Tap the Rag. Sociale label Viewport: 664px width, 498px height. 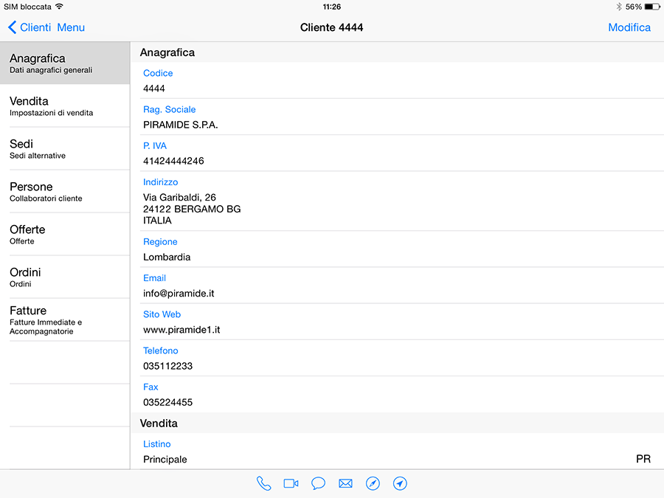(x=170, y=110)
